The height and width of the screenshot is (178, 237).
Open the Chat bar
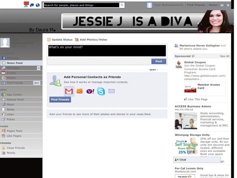[x=197, y=160]
